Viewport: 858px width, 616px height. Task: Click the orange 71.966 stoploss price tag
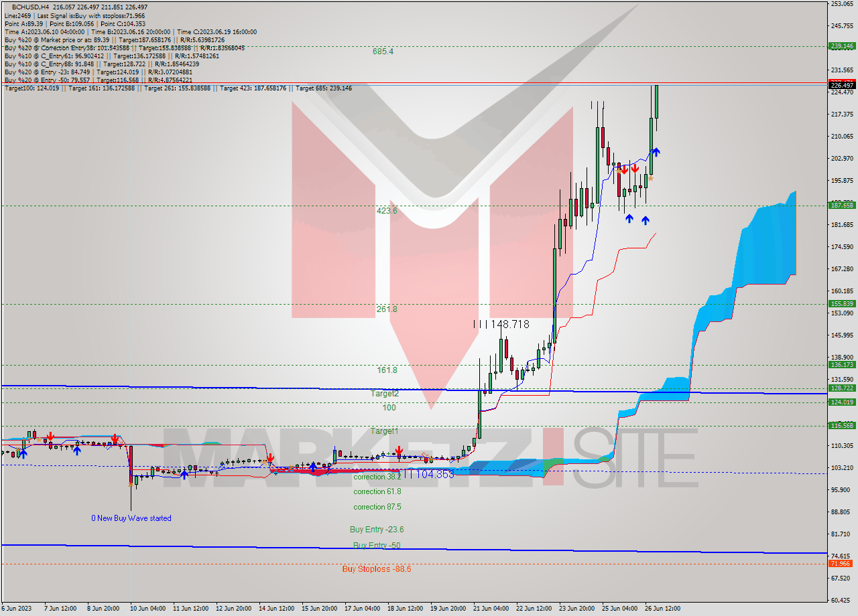coord(842,564)
